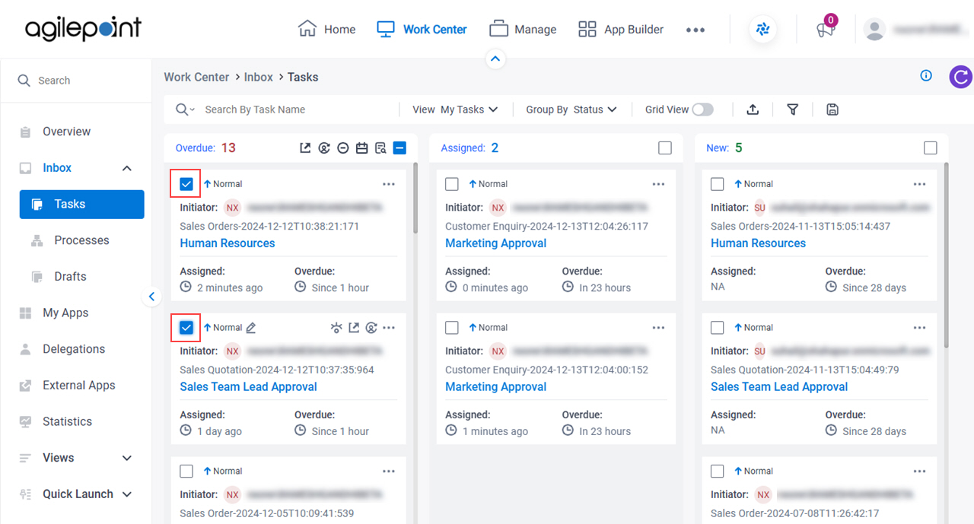Focus the sidebar Search field
The image size is (974, 524).
pyautogui.click(x=76, y=81)
